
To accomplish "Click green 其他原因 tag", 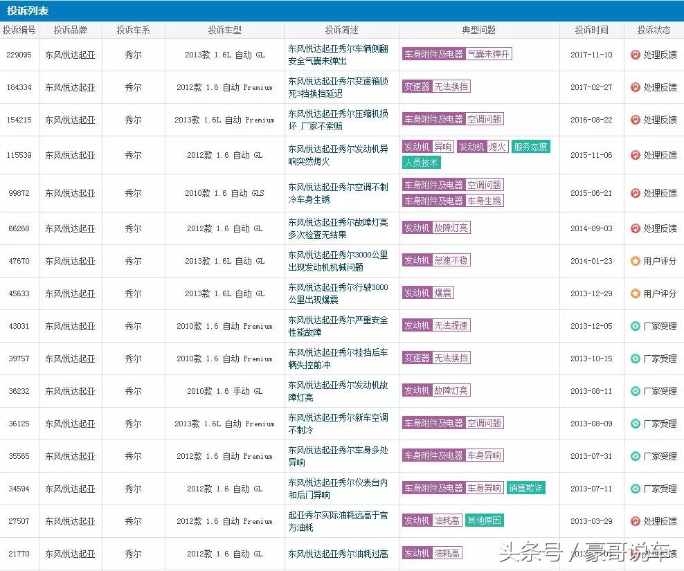I will tap(484, 520).
